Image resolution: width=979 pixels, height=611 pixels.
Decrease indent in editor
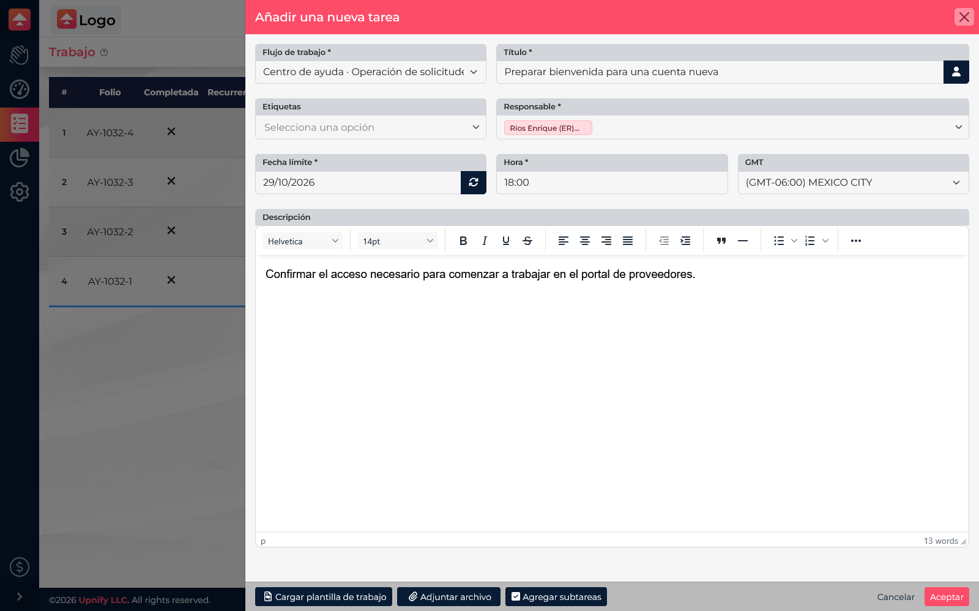(x=664, y=241)
